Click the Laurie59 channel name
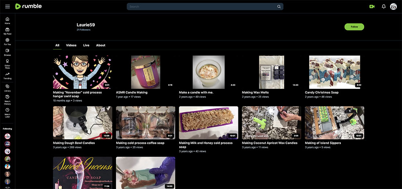Screen dimensions: 402x189 (86, 25)
